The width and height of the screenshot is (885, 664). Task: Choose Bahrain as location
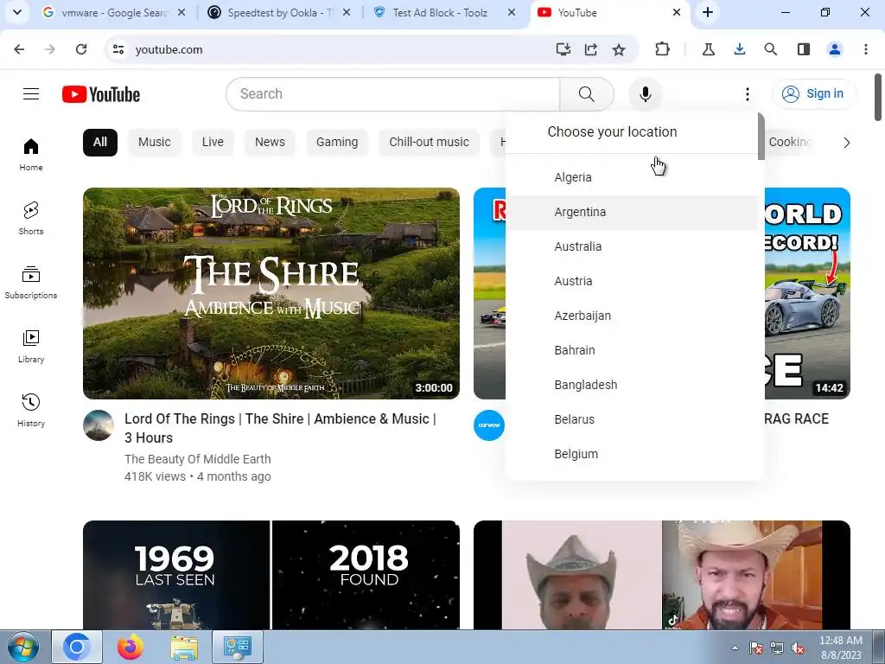pyautogui.click(x=631, y=350)
